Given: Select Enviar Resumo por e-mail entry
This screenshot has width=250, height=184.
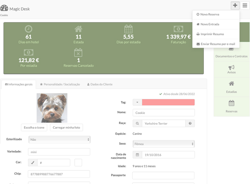Looking at the screenshot, I should tap(216, 44).
